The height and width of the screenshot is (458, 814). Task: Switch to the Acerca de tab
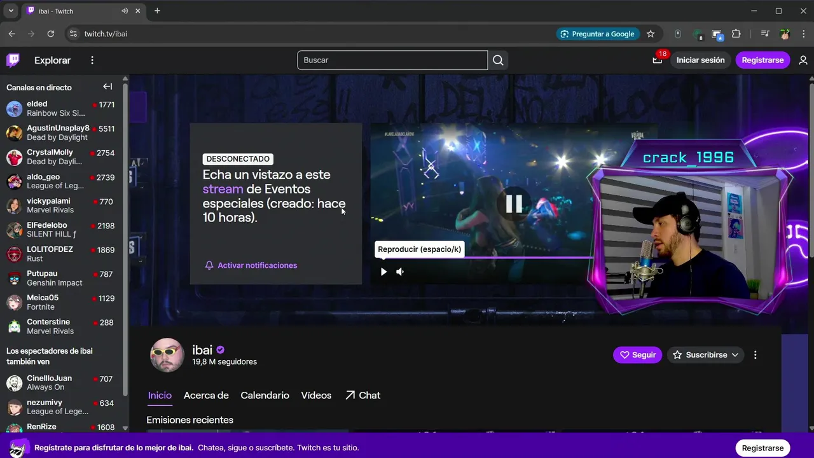[x=206, y=395]
